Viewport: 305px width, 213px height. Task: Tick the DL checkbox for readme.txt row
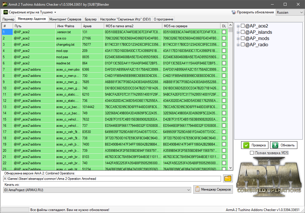coord(224,63)
